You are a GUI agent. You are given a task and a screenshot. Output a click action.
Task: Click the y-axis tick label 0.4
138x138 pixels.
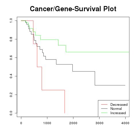[11, 76]
